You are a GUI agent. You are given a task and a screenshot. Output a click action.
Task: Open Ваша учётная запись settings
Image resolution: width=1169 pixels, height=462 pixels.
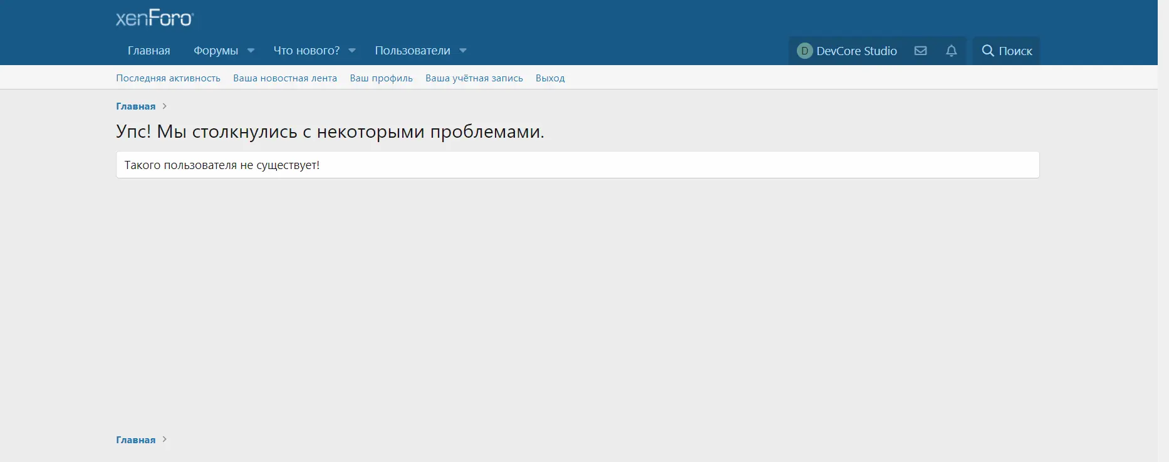(474, 78)
